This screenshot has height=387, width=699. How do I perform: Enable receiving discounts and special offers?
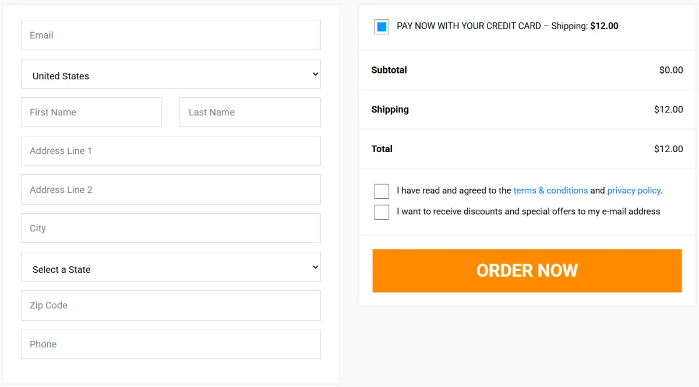click(382, 212)
